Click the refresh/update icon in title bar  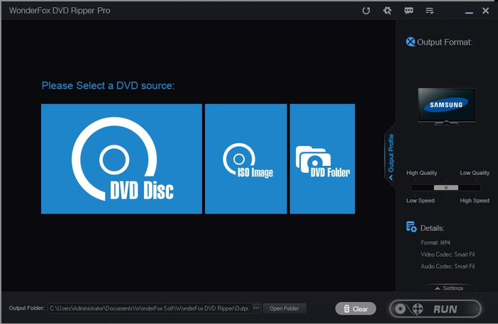[x=366, y=11]
